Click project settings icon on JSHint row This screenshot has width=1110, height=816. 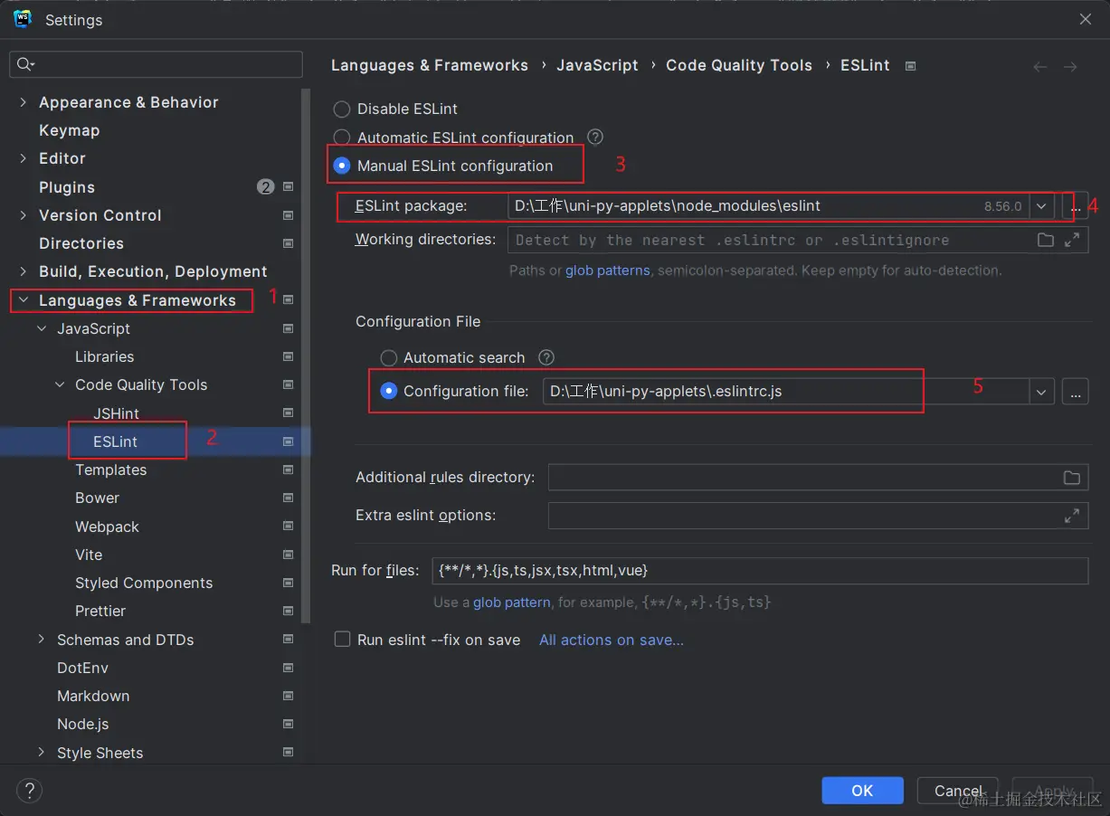pyautogui.click(x=289, y=413)
